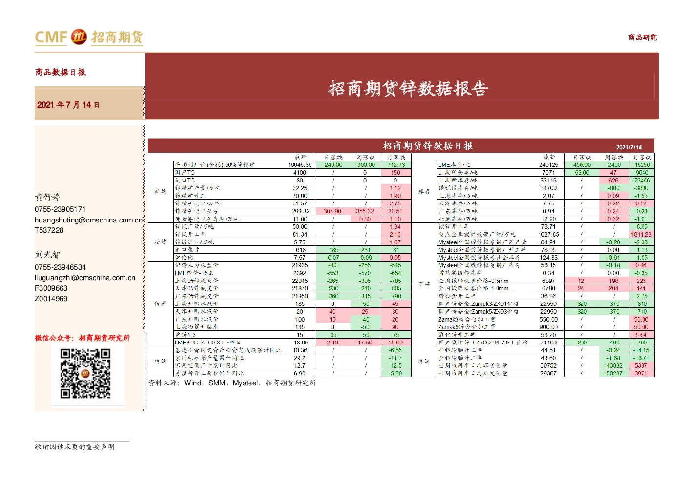Open email huangshuting@cmschina.com.cn
Image resolution: width=685 pixels, height=484 pixels.
(89, 220)
